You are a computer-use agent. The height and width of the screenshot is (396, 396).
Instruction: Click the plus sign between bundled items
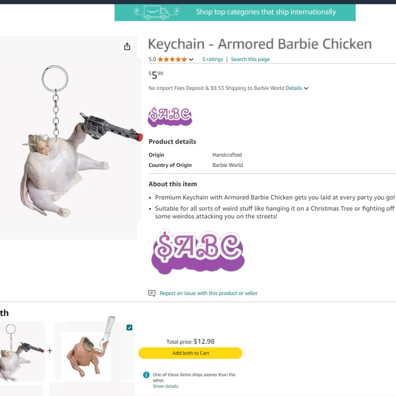pos(49,351)
